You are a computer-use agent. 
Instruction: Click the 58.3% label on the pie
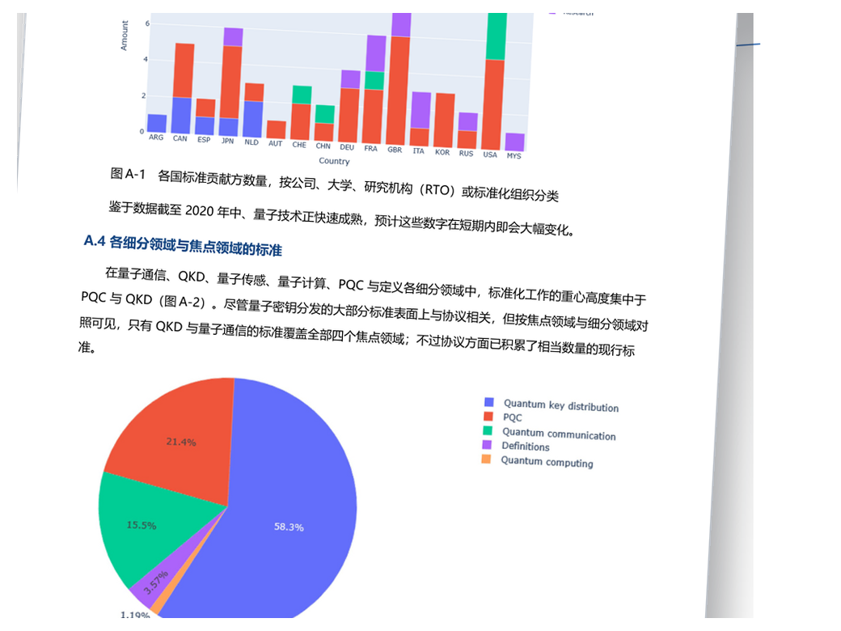click(289, 527)
